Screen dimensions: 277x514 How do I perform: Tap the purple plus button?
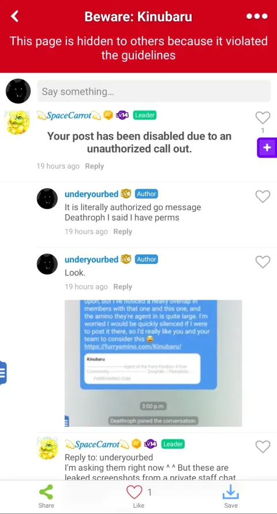(267, 147)
